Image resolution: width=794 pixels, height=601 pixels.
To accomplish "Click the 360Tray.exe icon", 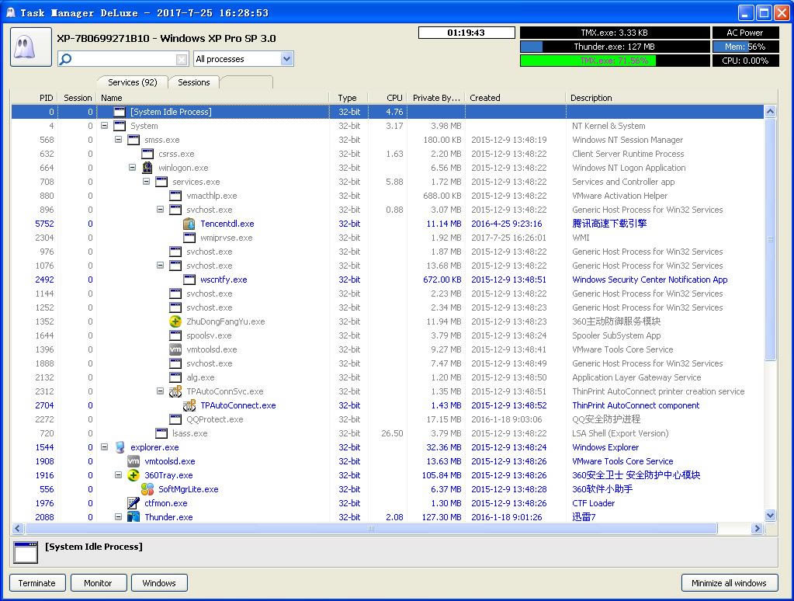I will pyautogui.click(x=133, y=475).
